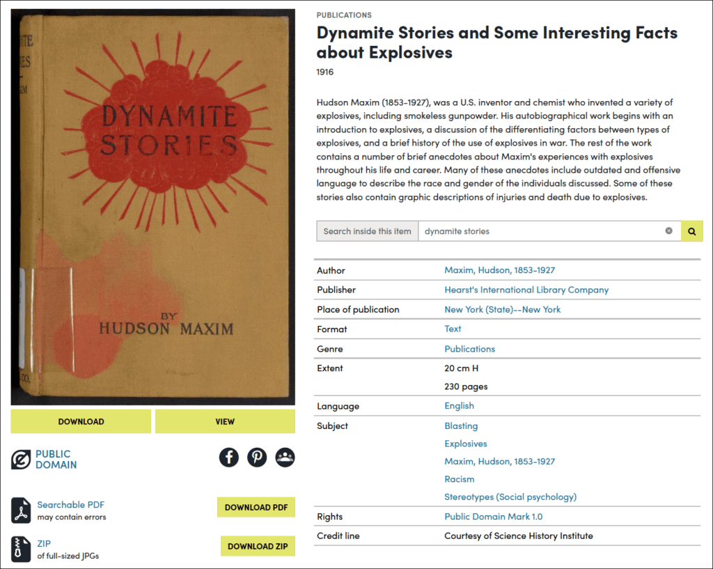Open the Hearst's International Library Company link
Image resolution: width=713 pixels, height=569 pixels.
point(526,290)
